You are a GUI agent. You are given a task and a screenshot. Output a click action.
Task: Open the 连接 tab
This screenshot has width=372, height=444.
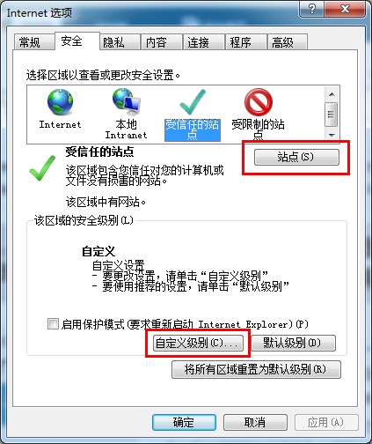point(198,42)
